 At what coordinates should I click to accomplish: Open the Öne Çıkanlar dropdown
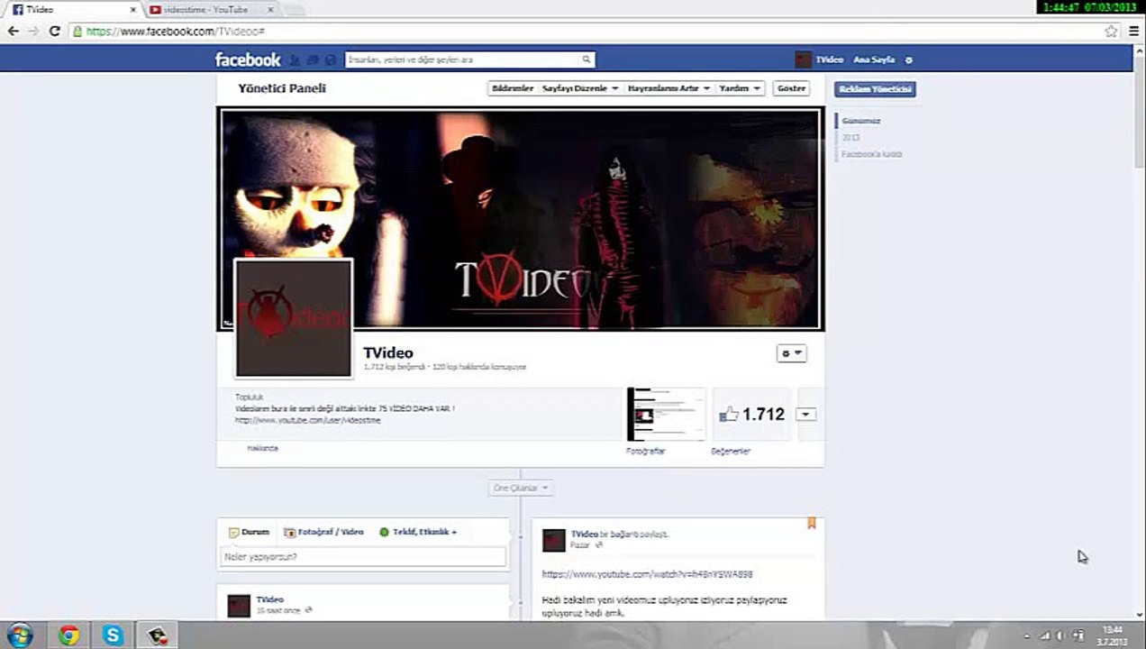coord(521,488)
